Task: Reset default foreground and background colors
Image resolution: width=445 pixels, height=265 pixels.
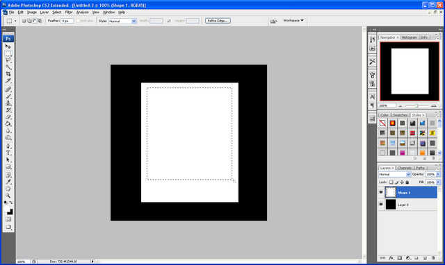Action: 6,203
